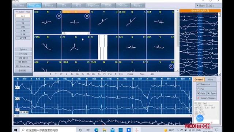Select the Pan hand tool
Screen dimensions: 234x132
point(207,89)
